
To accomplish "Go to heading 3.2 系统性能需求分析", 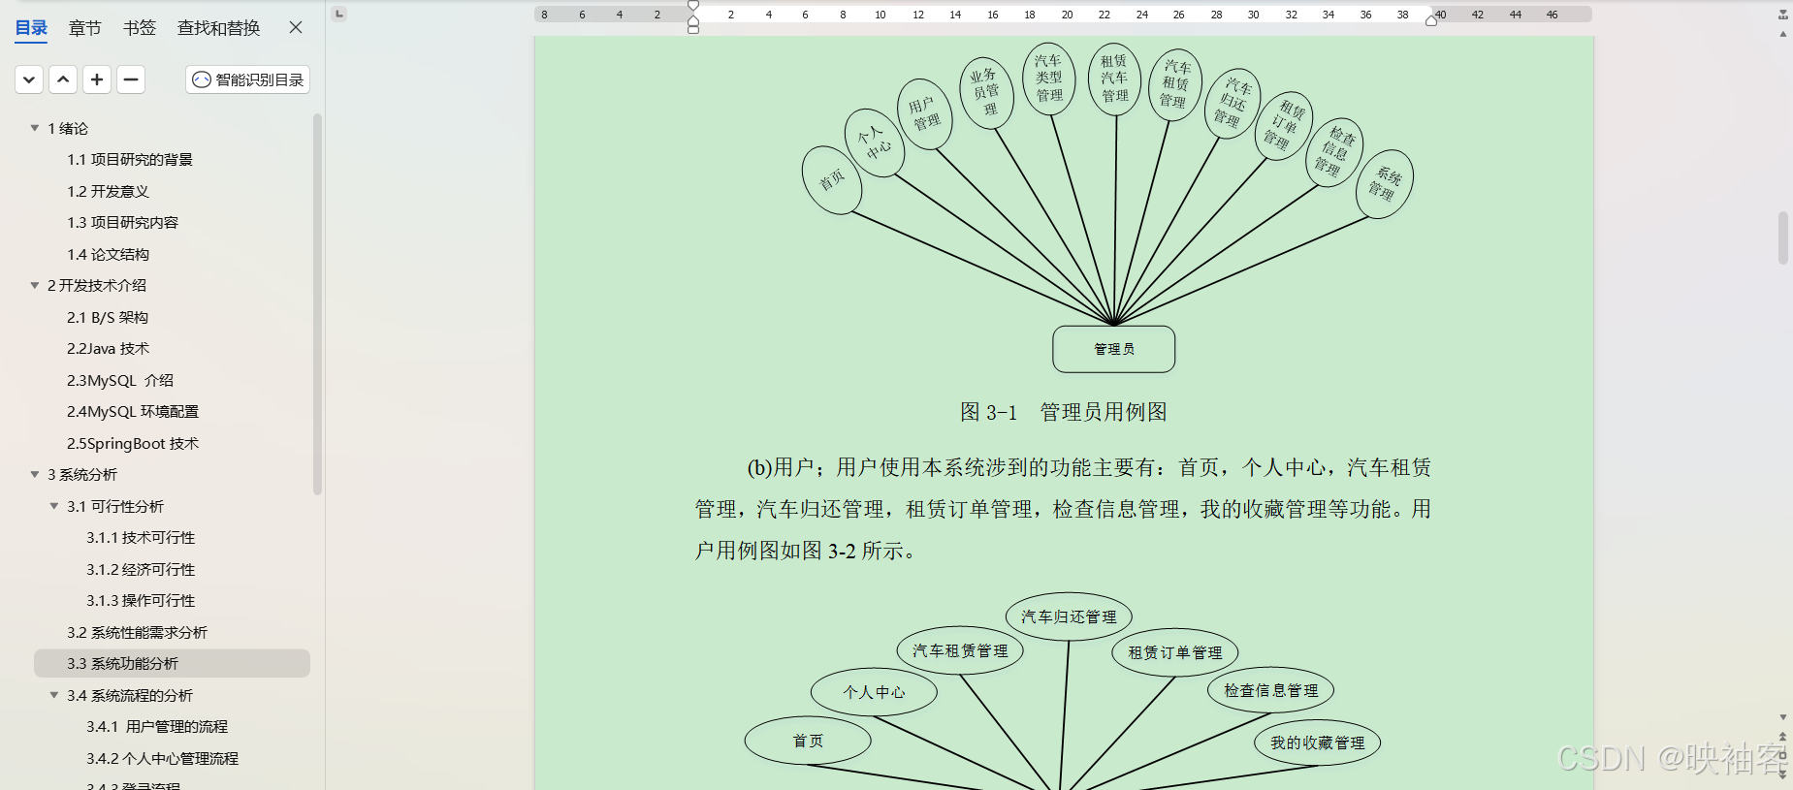I will click(137, 632).
